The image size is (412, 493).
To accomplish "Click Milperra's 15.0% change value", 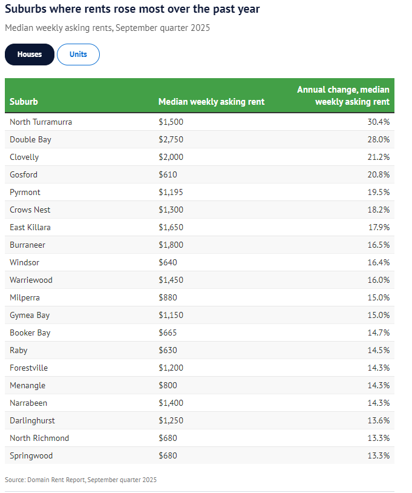I will pyautogui.click(x=379, y=297).
